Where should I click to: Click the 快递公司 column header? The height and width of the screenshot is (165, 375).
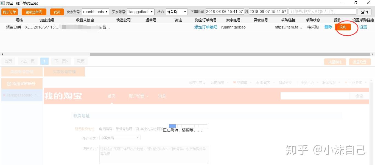pyautogui.click(x=124, y=20)
